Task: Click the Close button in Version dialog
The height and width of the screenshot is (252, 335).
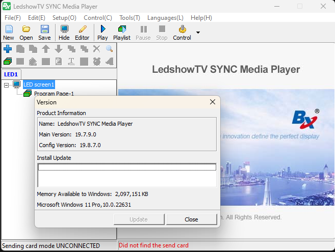Action: 191,219
